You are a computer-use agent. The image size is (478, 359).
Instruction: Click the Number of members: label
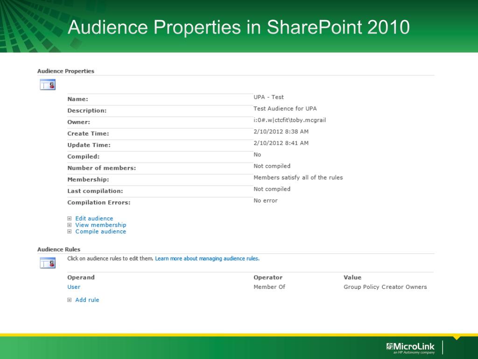(x=101, y=168)
